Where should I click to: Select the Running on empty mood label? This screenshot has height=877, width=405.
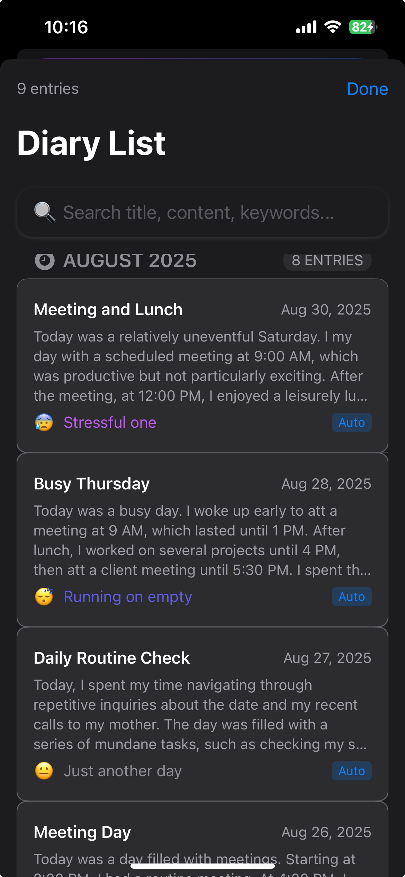tap(128, 597)
